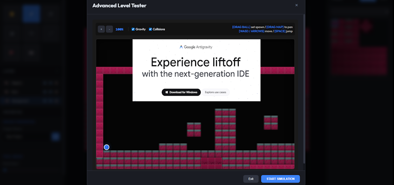Click the floating tile block right of pillar
Viewport: 394px width, 185px height.
(271, 123)
